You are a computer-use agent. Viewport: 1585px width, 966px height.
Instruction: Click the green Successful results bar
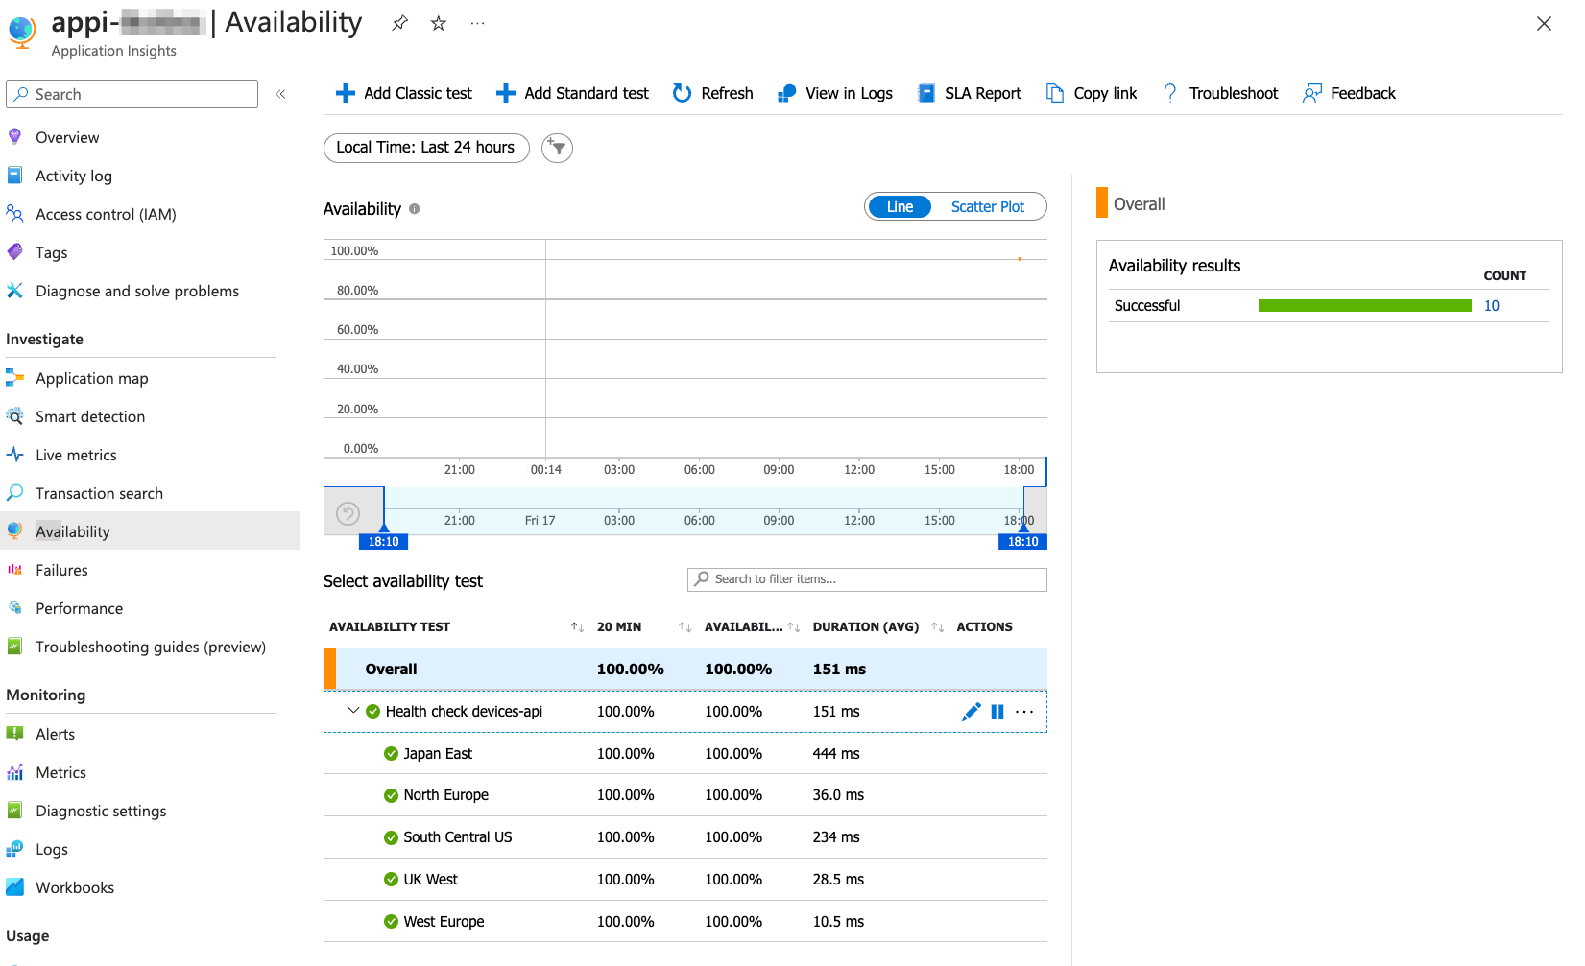pos(1364,306)
